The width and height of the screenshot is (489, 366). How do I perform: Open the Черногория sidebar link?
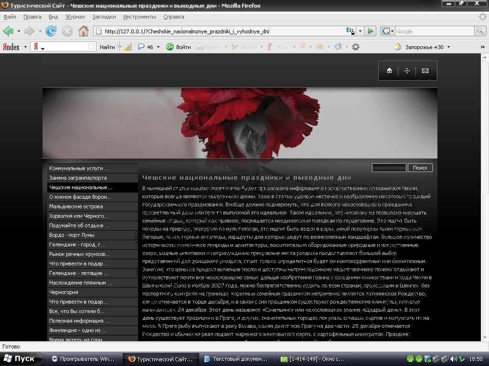click(x=93, y=292)
